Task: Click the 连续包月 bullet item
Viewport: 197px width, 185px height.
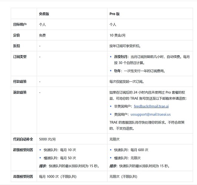Action: click(152, 60)
